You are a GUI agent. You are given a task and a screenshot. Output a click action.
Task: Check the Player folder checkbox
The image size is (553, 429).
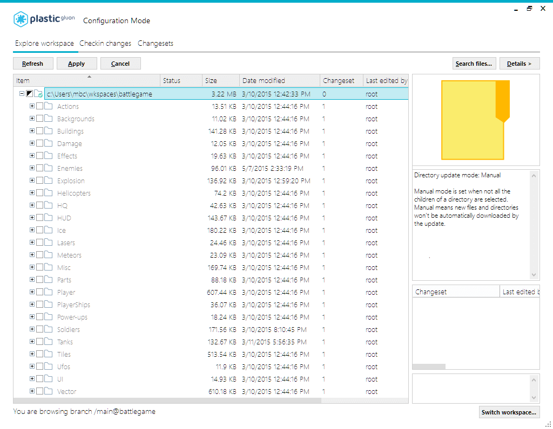39,292
